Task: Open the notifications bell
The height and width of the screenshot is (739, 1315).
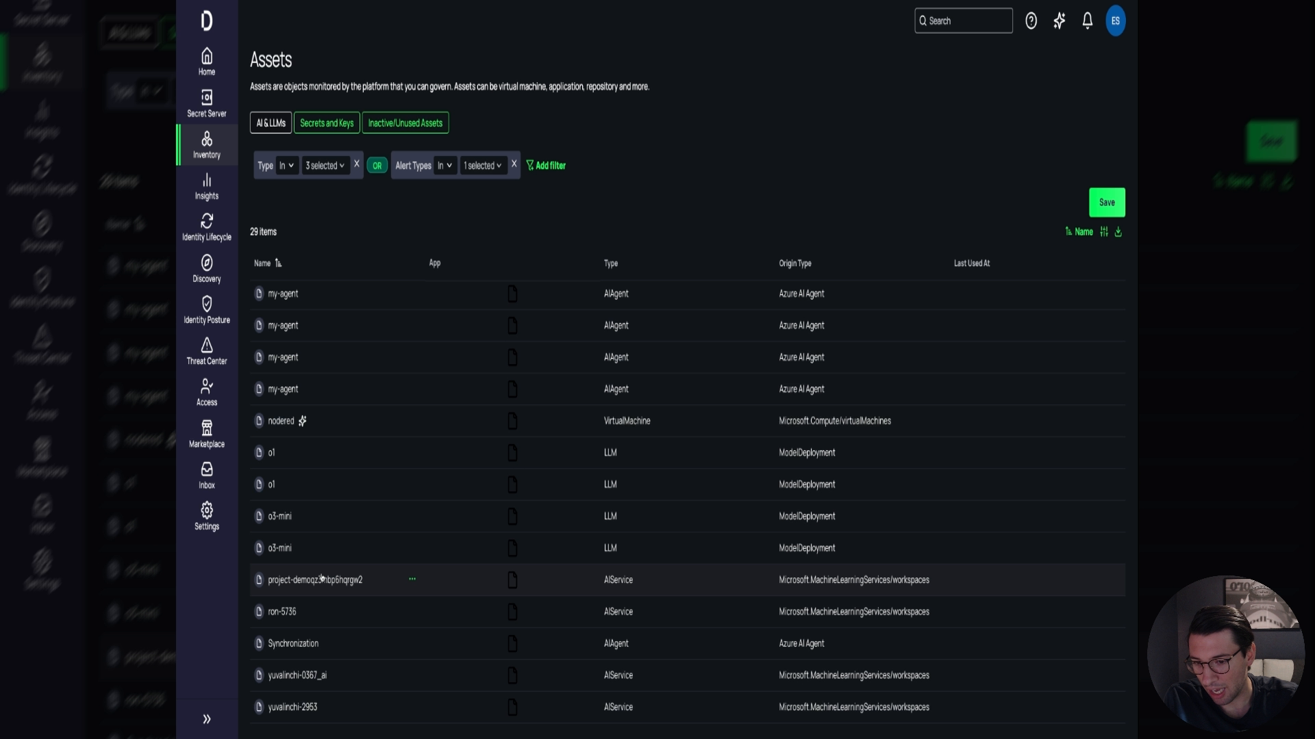Action: click(x=1088, y=21)
